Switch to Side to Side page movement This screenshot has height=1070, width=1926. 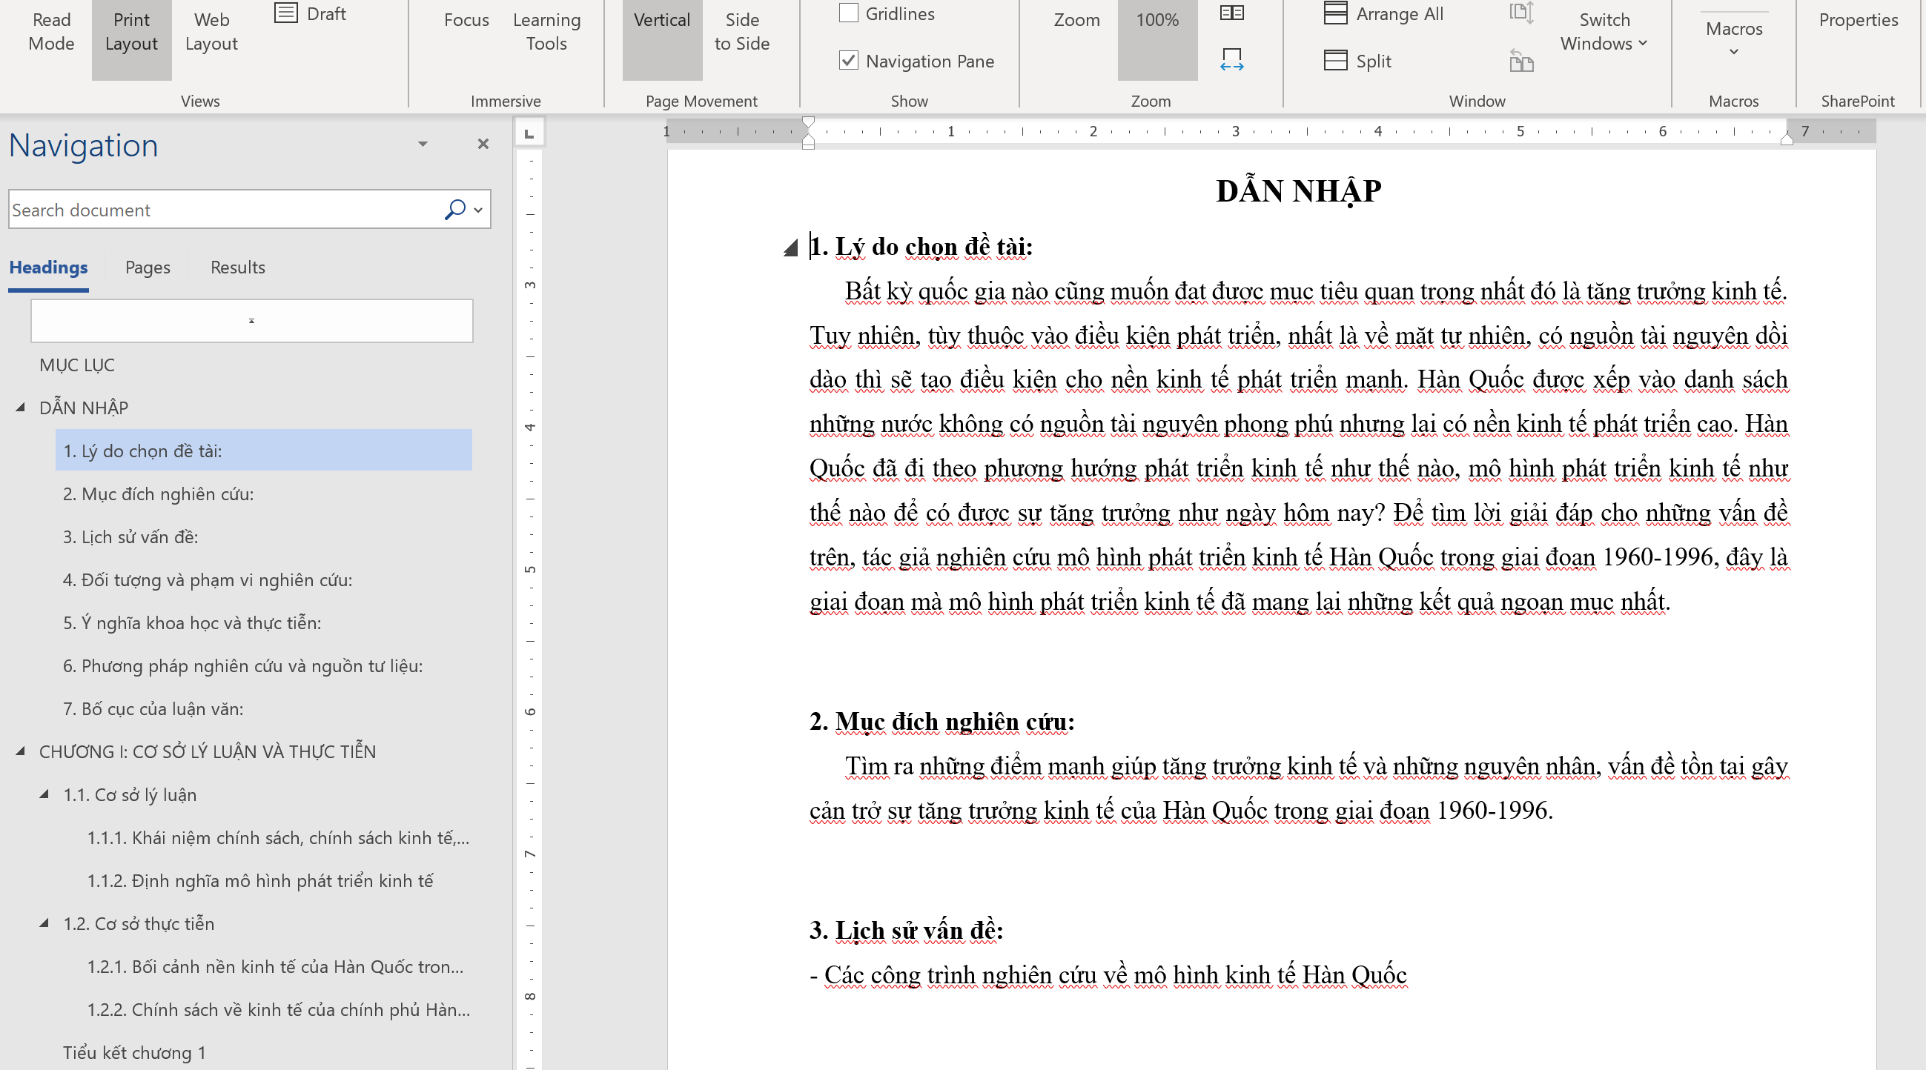coord(741,31)
